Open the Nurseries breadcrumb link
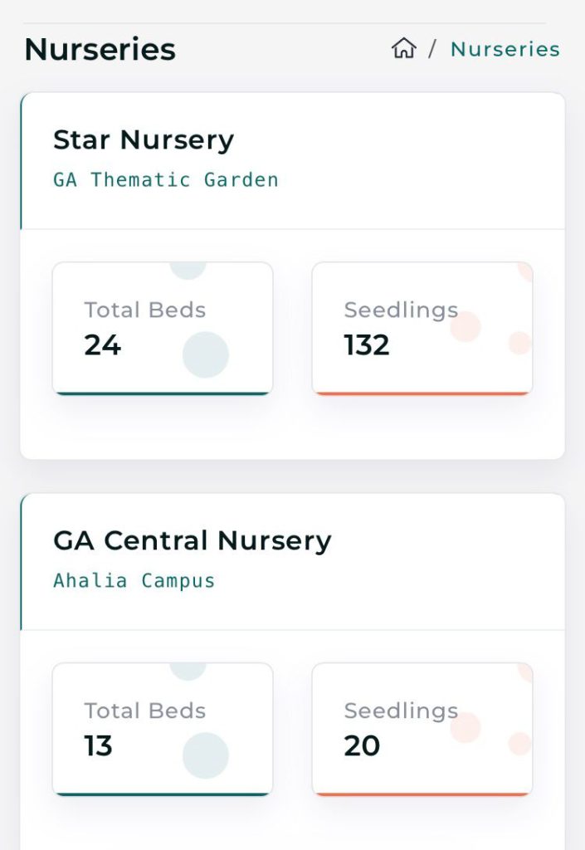This screenshot has height=850, width=585. [505, 49]
